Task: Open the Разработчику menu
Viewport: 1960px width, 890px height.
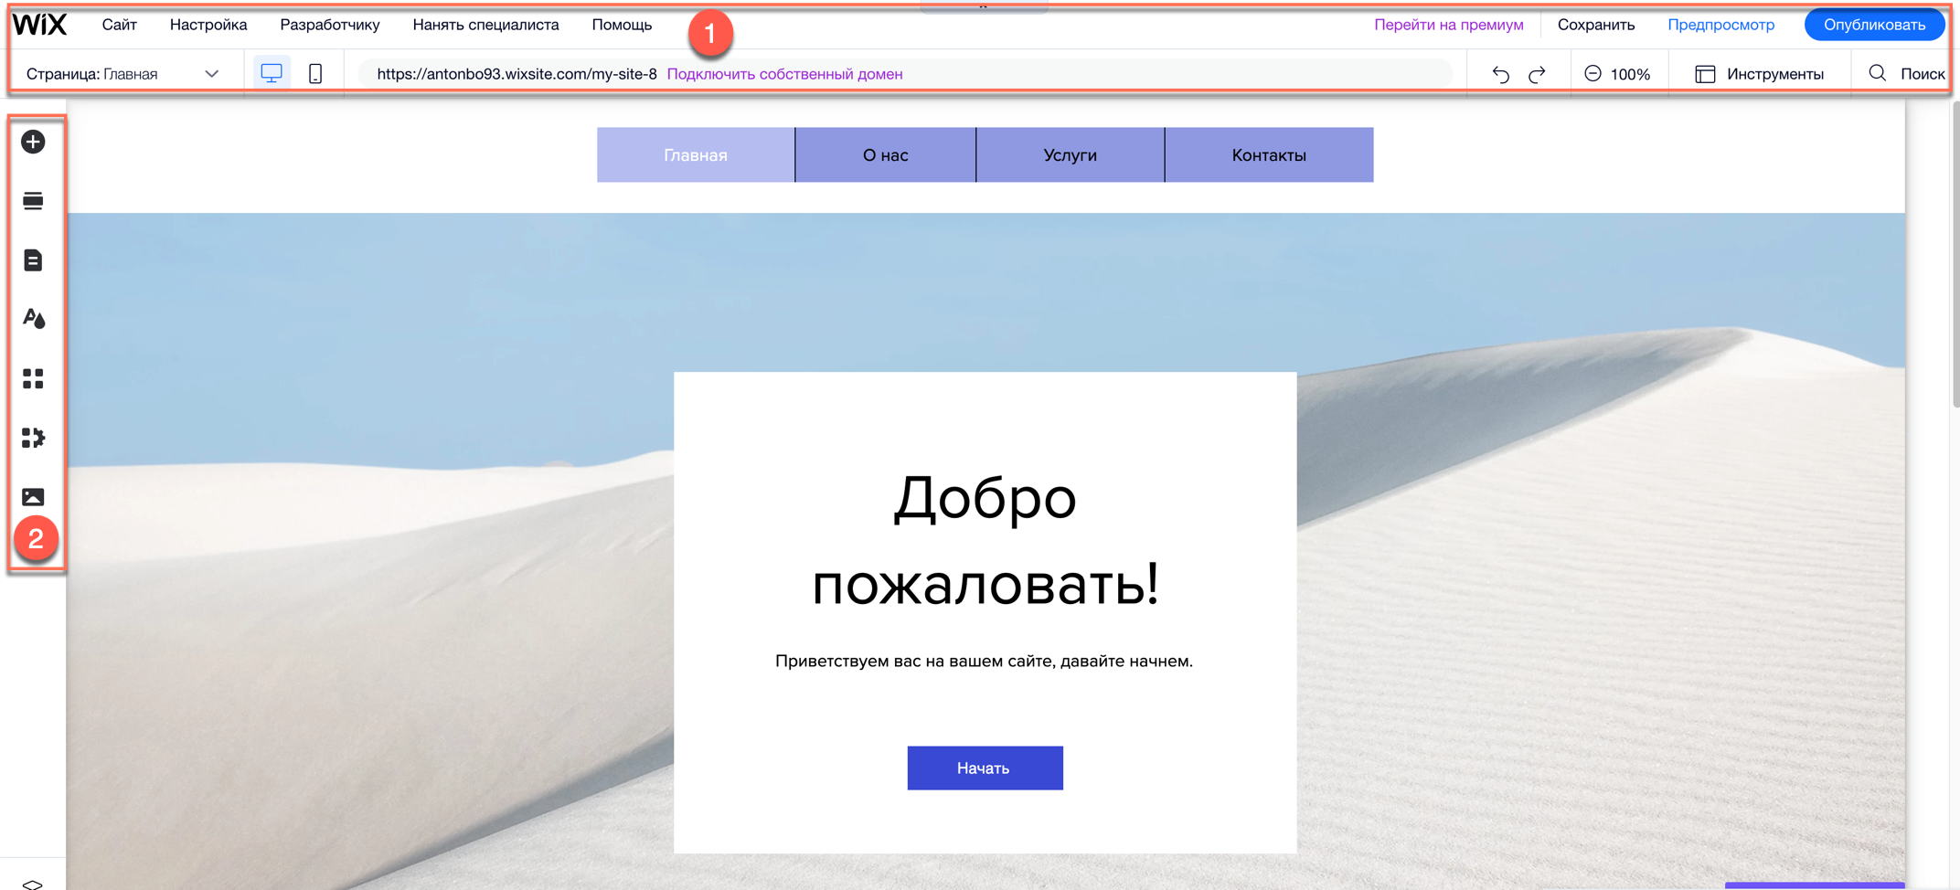Action: point(330,25)
